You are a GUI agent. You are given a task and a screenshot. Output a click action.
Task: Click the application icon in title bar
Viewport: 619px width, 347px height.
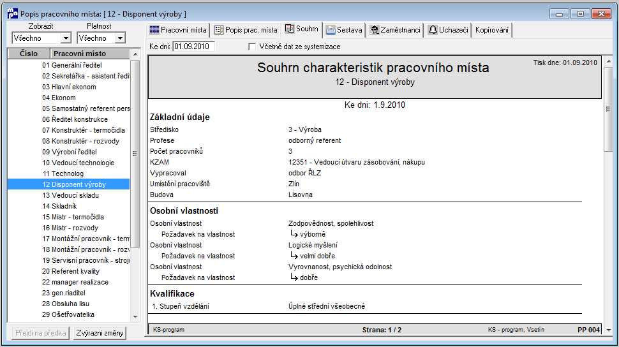(13, 14)
